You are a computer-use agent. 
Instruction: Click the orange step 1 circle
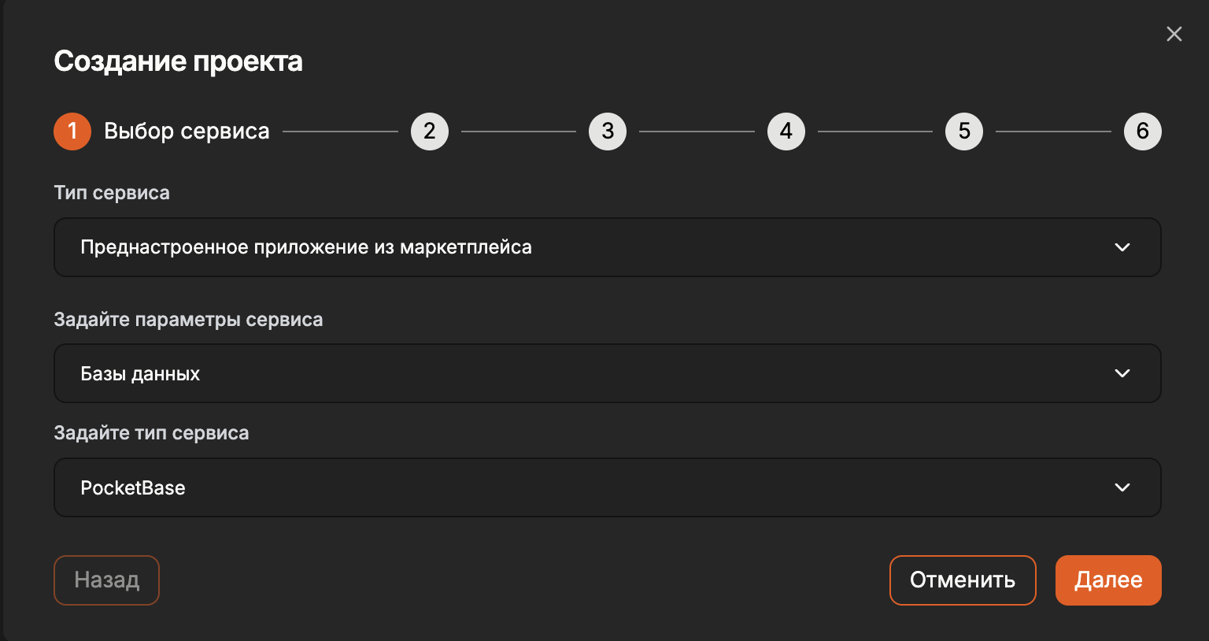(72, 132)
